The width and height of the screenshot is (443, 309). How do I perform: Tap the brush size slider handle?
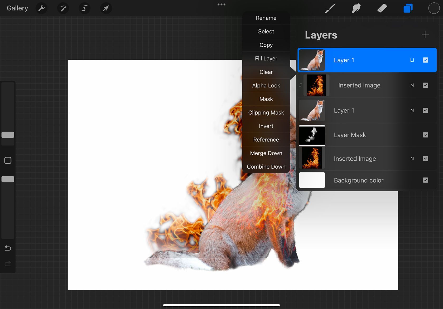coord(8,135)
